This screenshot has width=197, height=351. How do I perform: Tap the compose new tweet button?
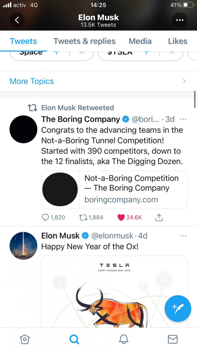click(178, 309)
